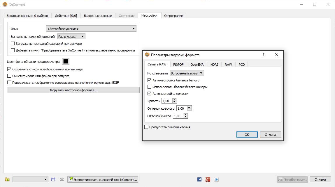This screenshot has height=187, width=335.
Task: Click the Оттенок синего value field
Action: (x=178, y=116)
